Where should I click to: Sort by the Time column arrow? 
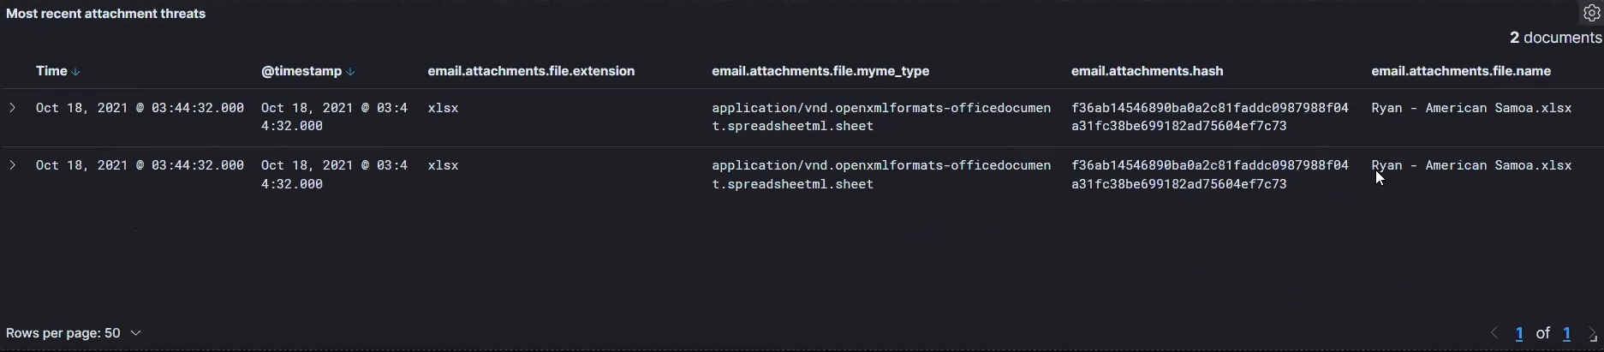coord(76,72)
